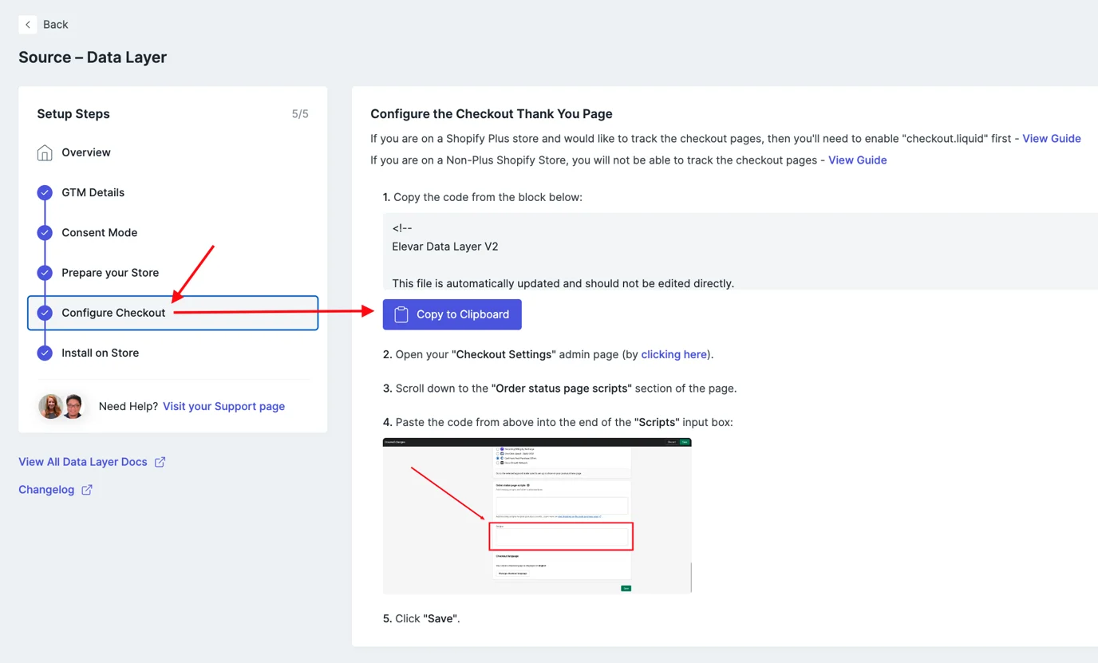Image resolution: width=1098 pixels, height=663 pixels.
Task: Click the Install on Store checkmark circle
Action: (x=45, y=353)
